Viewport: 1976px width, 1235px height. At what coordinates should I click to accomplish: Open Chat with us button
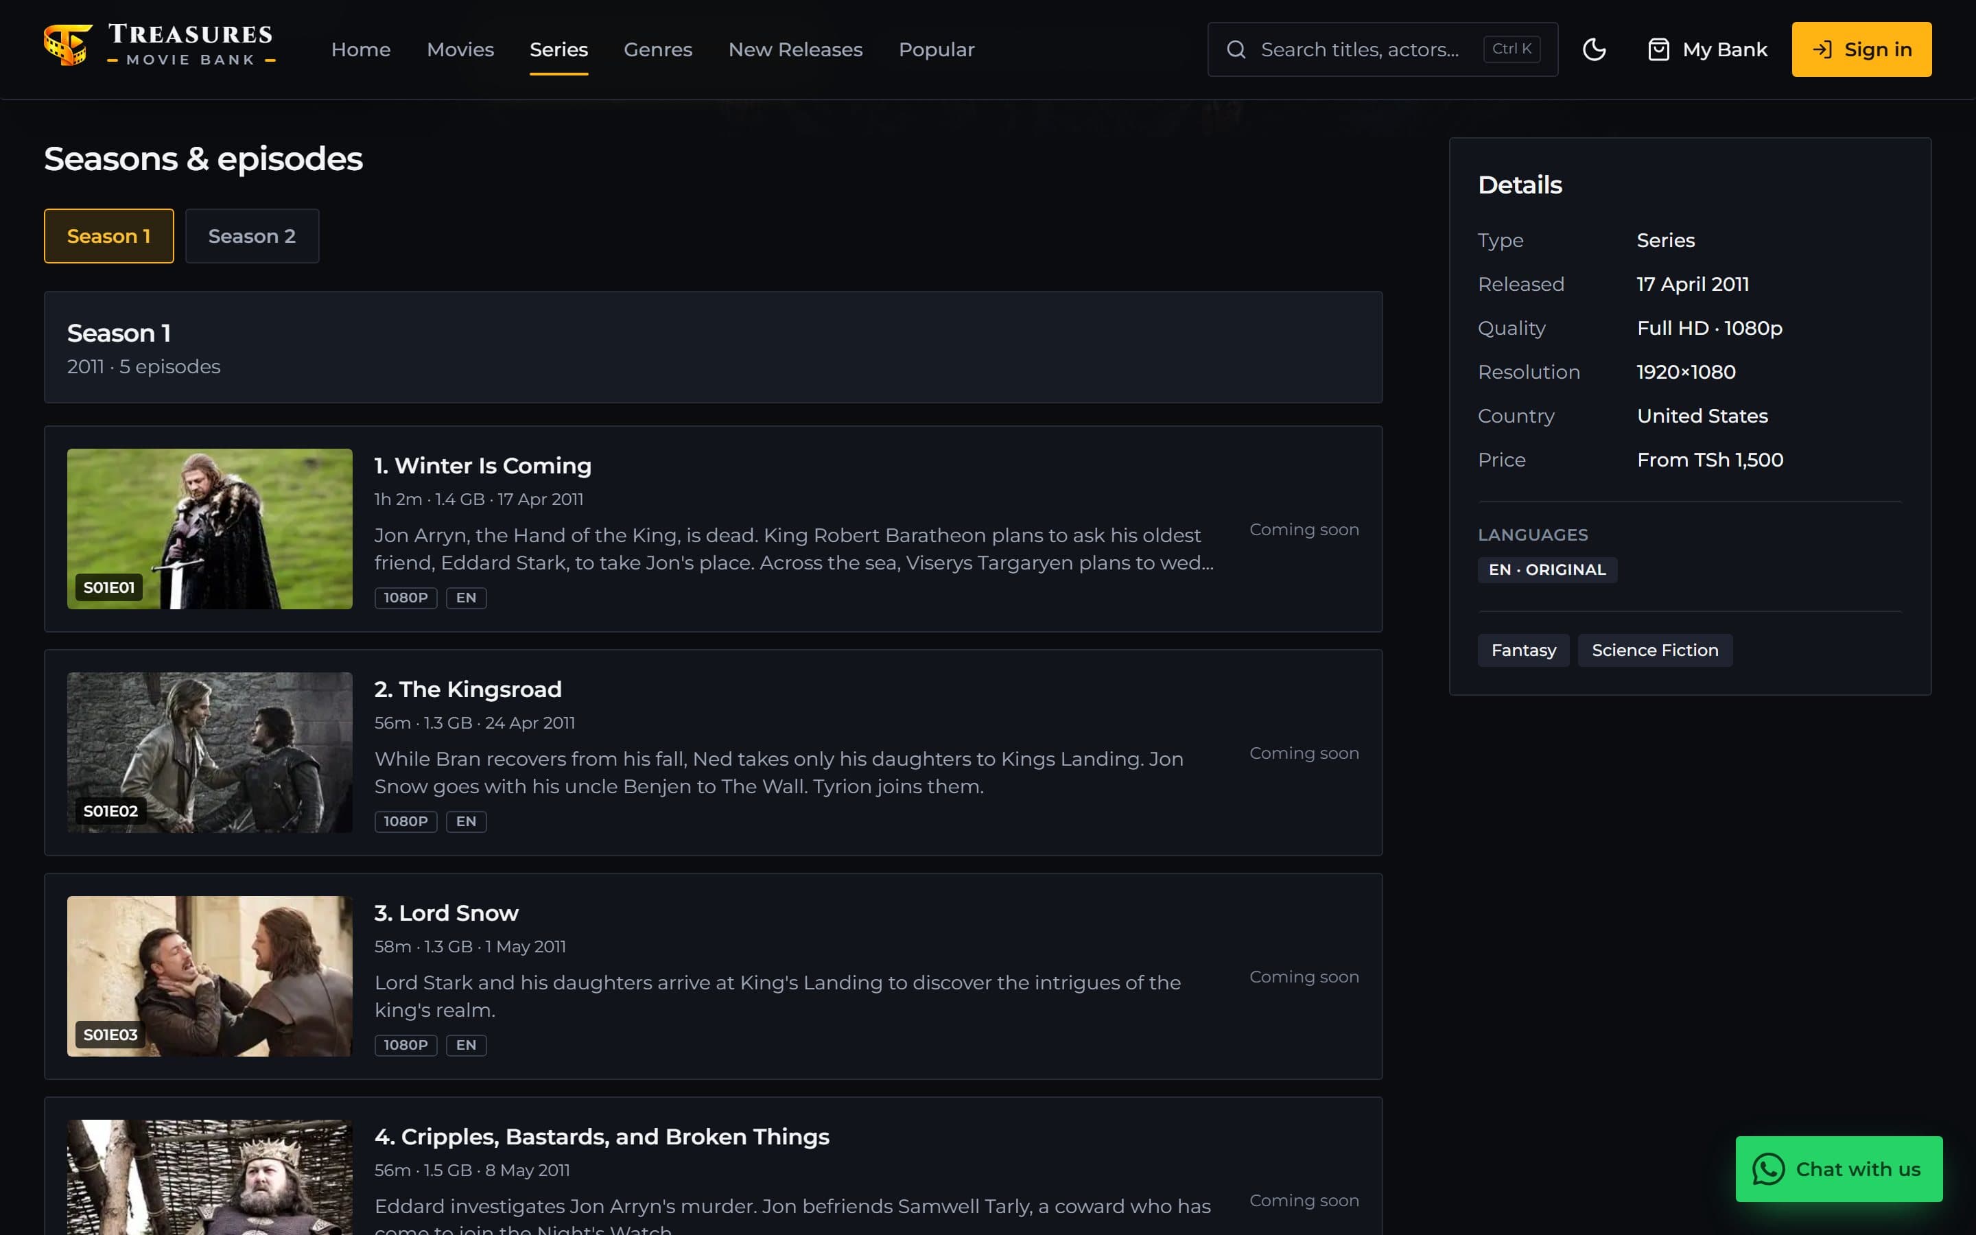1839,1169
